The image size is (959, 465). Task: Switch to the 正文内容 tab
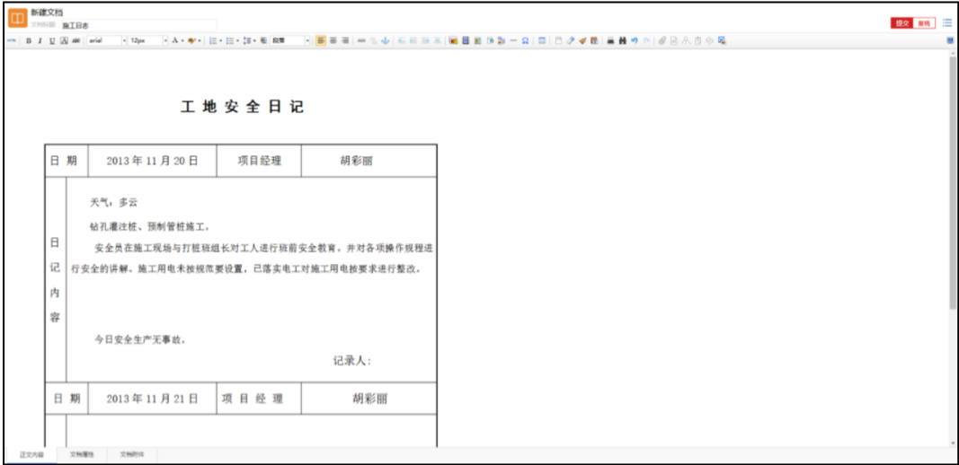[x=31, y=454]
